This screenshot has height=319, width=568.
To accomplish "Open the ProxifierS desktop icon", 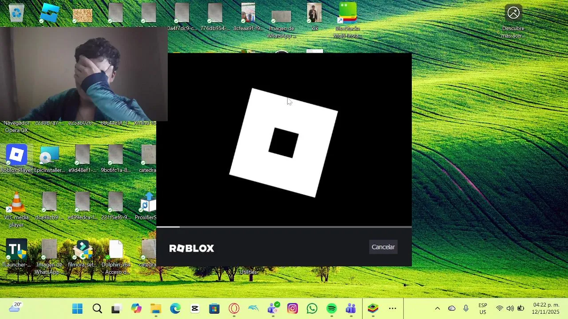I will click(146, 206).
